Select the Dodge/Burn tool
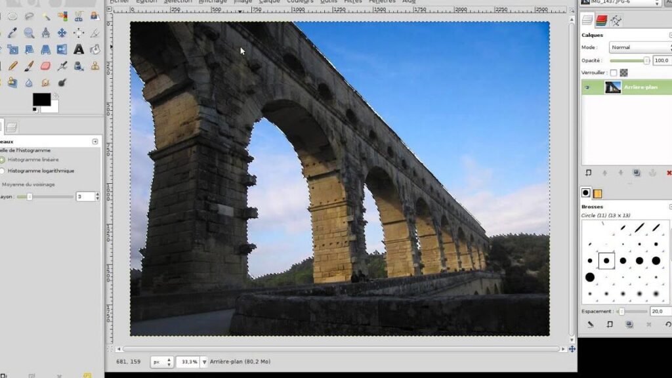672x378 pixels. pyautogui.click(x=62, y=82)
